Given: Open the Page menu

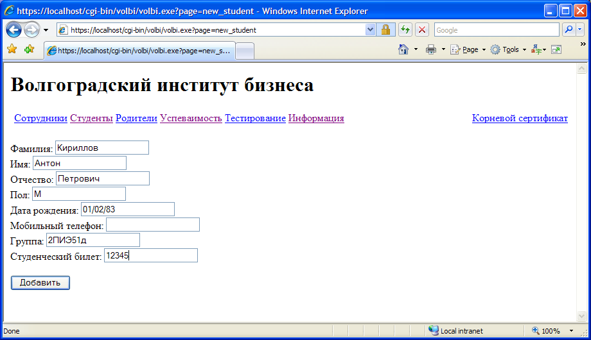Looking at the screenshot, I should [468, 49].
